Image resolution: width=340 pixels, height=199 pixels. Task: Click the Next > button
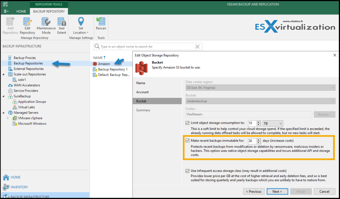tap(277, 191)
